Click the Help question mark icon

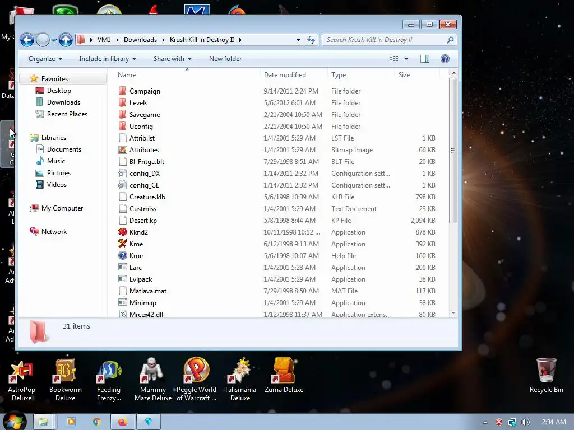click(x=445, y=58)
